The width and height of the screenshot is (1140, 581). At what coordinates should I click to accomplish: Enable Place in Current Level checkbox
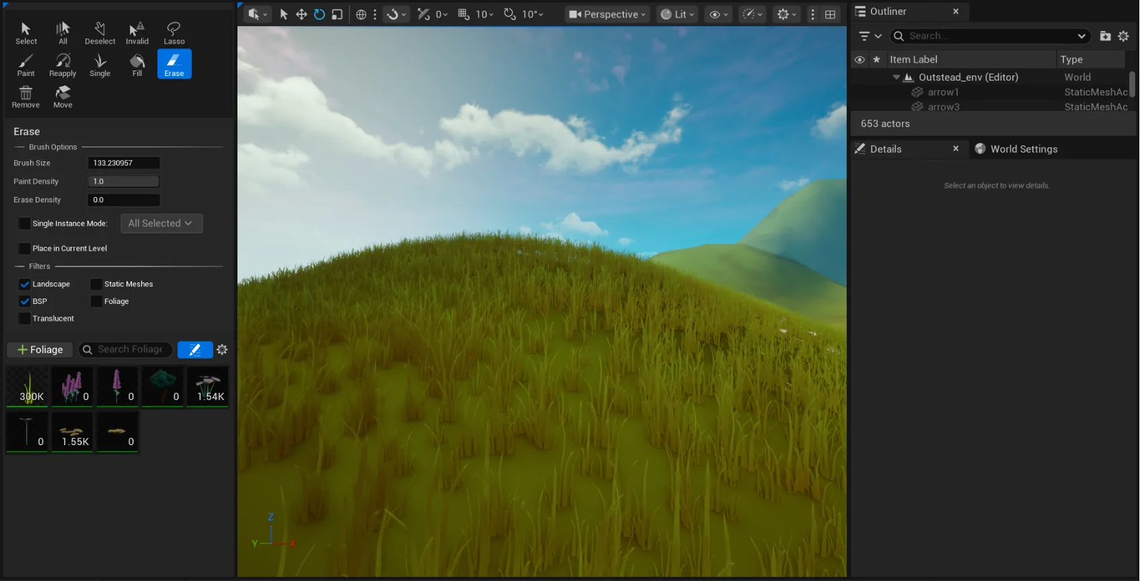(x=25, y=248)
